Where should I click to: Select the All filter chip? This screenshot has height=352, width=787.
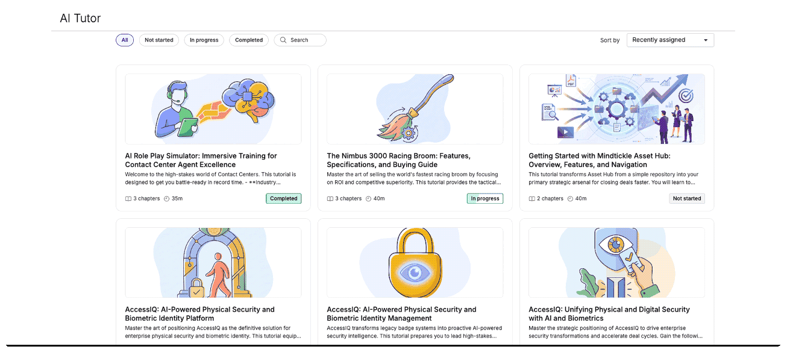pyautogui.click(x=125, y=40)
